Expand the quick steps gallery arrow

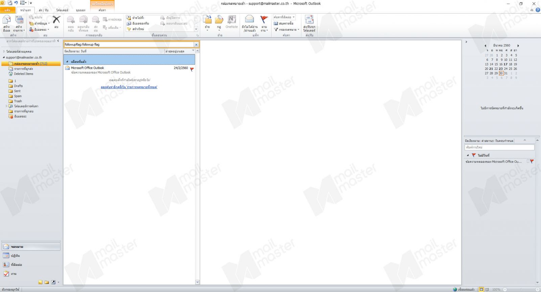(196, 29)
